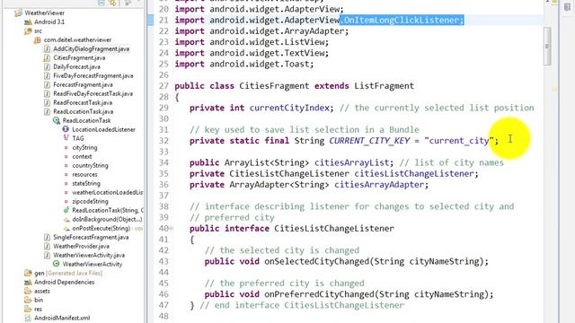Click the icon at the right edge of the window
This screenshot has height=323, width=575.
tap(567, 7)
